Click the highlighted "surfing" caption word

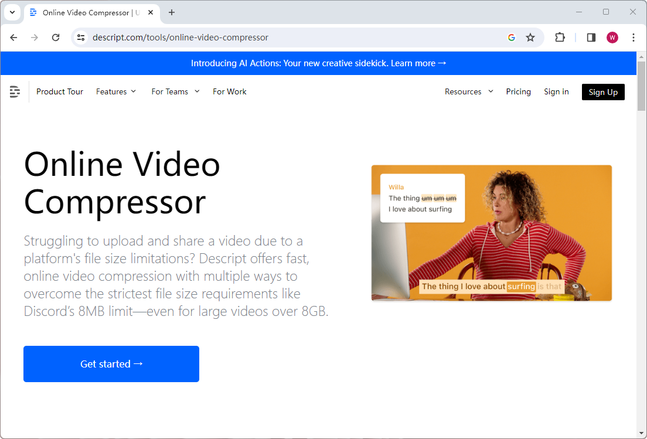[x=521, y=287]
